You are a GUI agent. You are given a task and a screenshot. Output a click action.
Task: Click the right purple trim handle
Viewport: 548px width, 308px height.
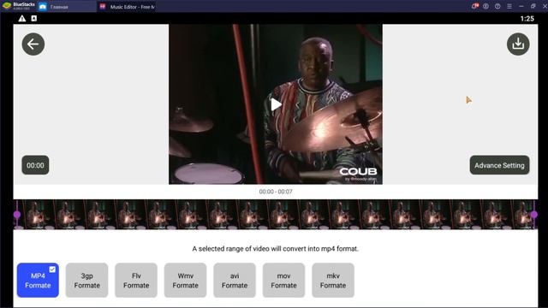(x=534, y=215)
